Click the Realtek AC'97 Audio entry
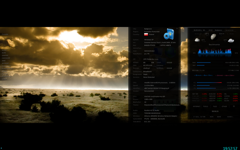The image size is (240, 150). pos(151,110)
